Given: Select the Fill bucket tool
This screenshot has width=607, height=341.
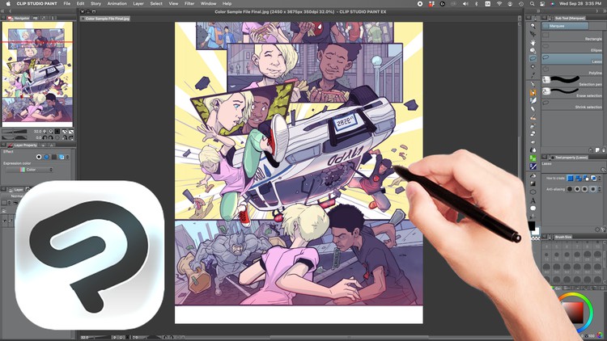Looking at the screenshot, I should point(533,176).
